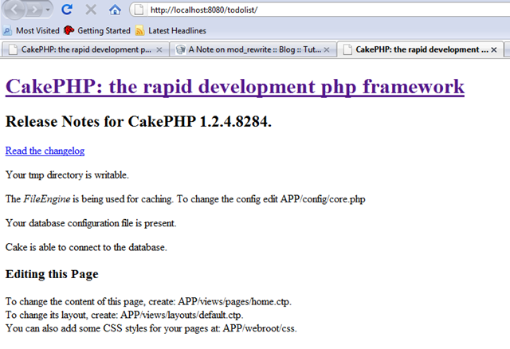Click the browser Forward arrow button
Image resolution: width=510 pixels, height=349 pixels.
coord(34,10)
